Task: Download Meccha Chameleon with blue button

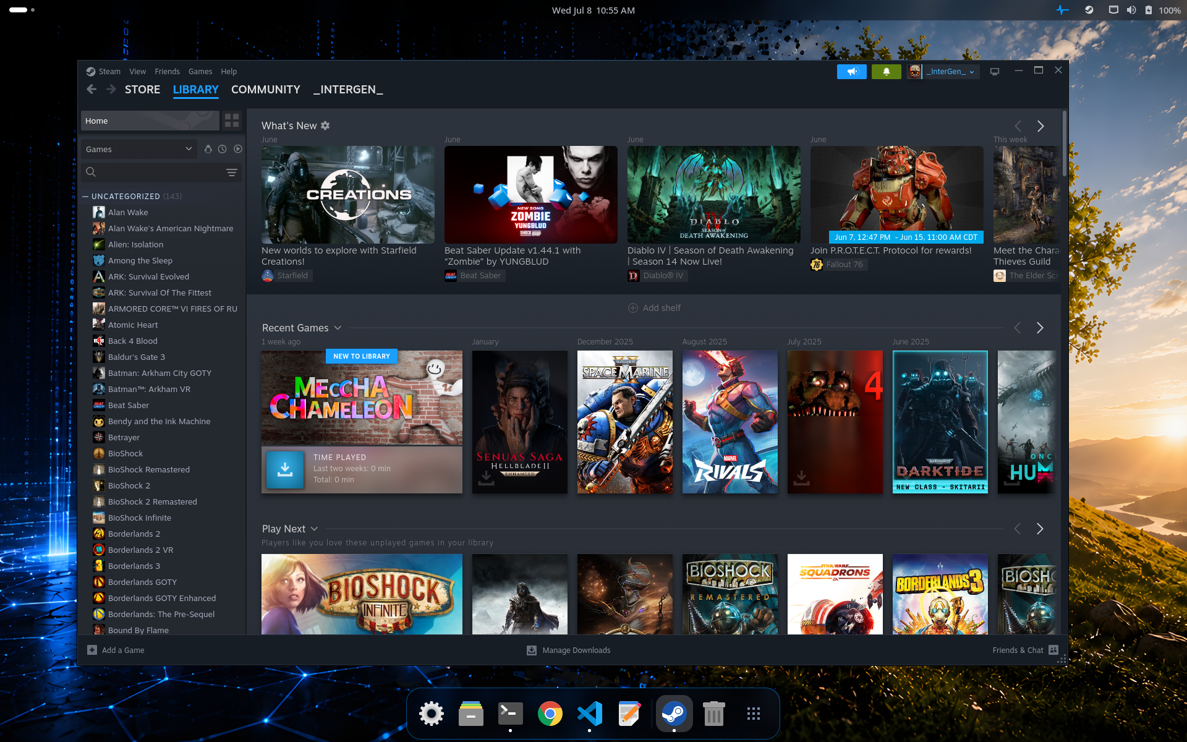Action: pos(285,469)
